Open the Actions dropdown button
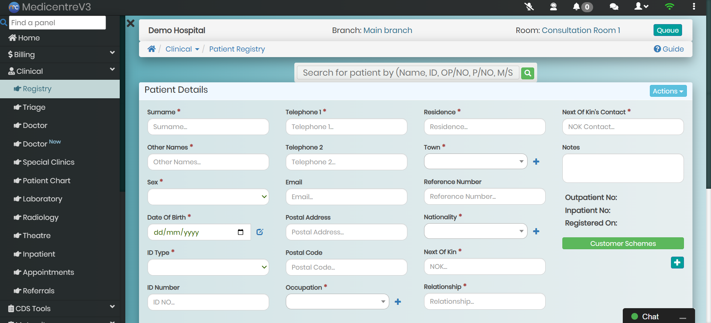711x323 pixels. (668, 91)
